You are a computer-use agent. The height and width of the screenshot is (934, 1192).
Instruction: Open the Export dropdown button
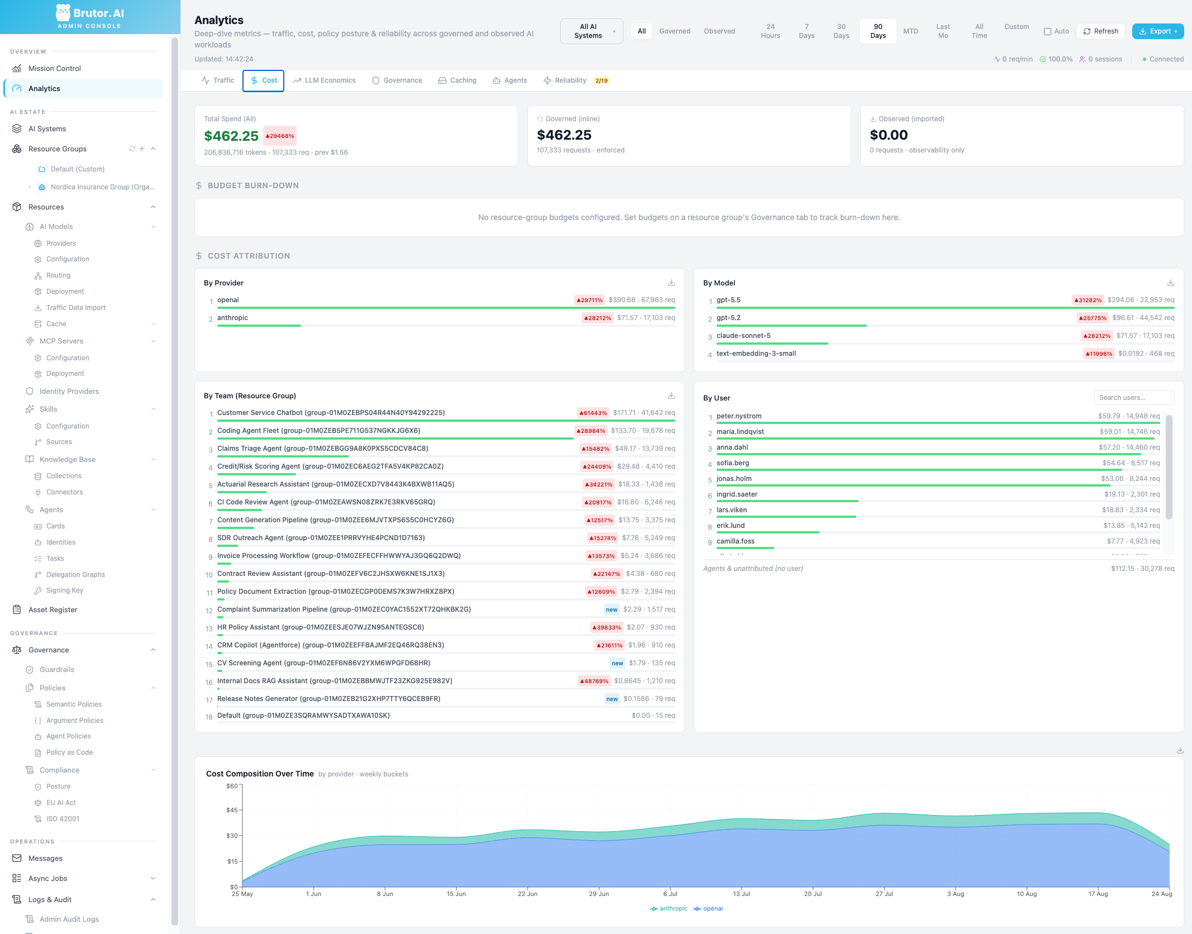[x=1158, y=31]
